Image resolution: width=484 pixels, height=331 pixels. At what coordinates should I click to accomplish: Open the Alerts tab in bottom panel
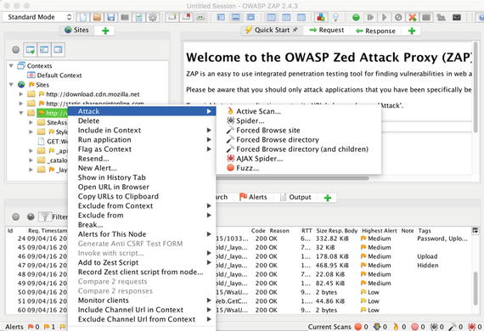(253, 197)
